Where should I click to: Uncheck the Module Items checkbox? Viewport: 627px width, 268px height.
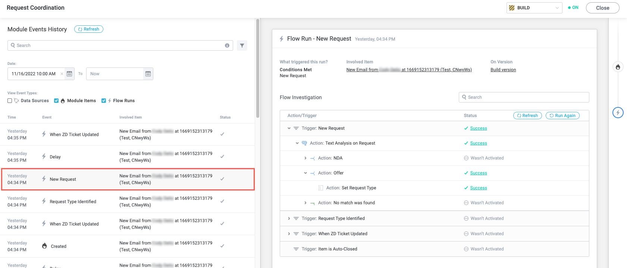pos(56,101)
